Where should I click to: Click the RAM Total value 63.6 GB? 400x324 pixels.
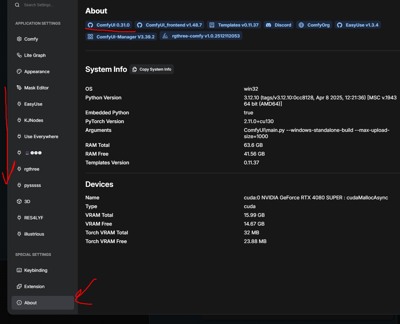click(x=253, y=145)
